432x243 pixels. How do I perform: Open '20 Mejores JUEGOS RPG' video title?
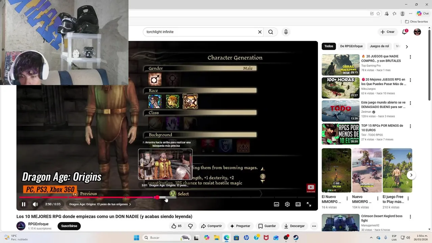(x=384, y=82)
